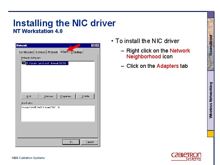Confirm with the OK button
Viewport: 220px width, 165px height.
(71, 142)
